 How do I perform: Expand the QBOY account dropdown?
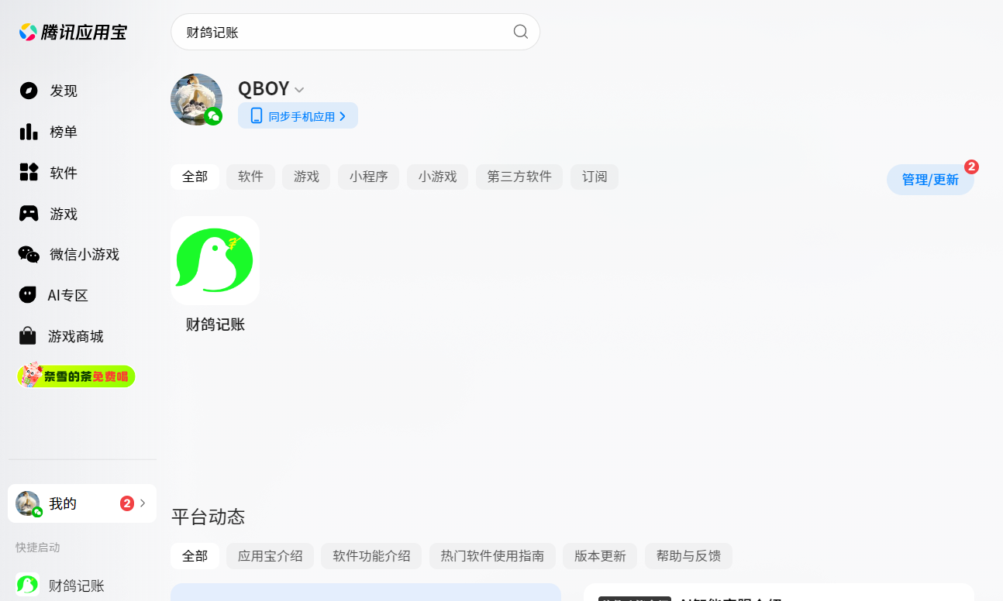coord(298,89)
